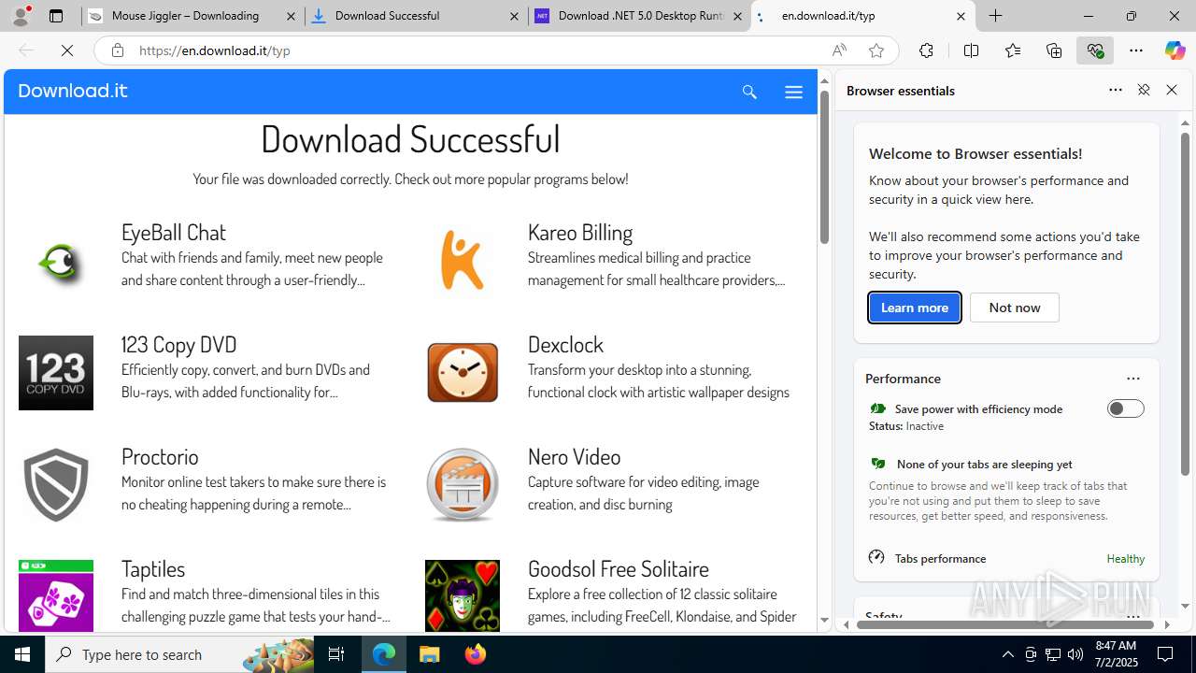Click the Learn more button

tap(915, 308)
